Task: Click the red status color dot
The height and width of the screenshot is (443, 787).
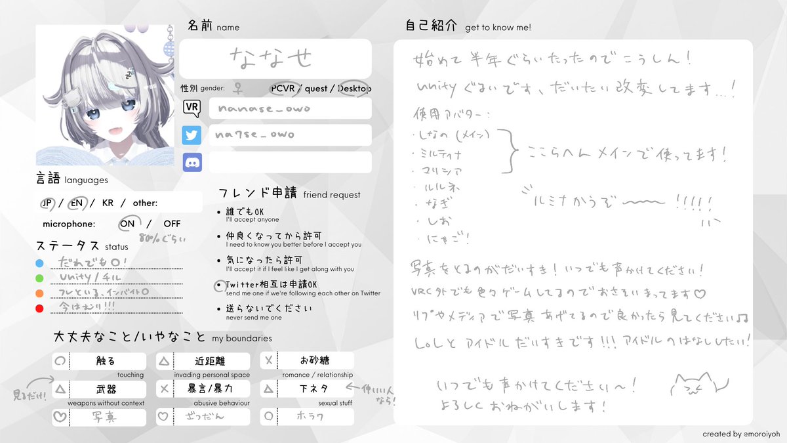Action: [40, 308]
